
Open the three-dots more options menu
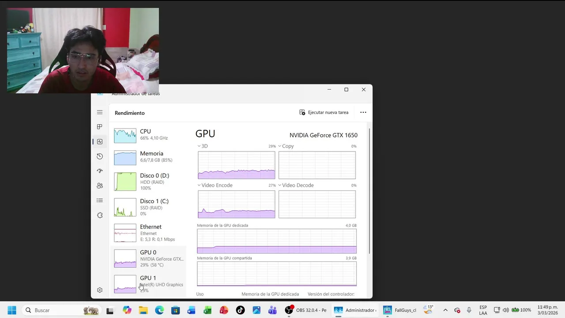[x=363, y=113]
